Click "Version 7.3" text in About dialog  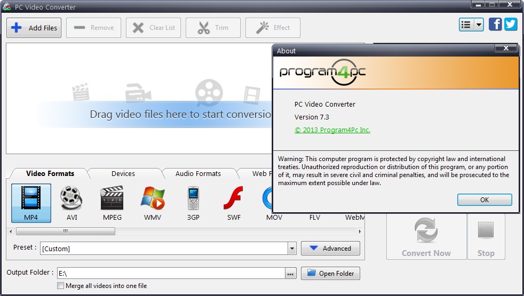click(312, 117)
